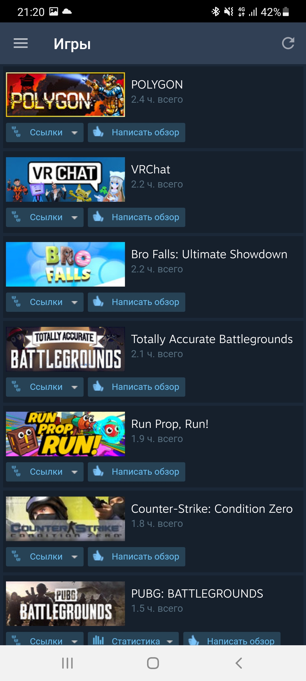Tap the link icon under VRChat
Screen dimensions: 306x681
(16, 217)
